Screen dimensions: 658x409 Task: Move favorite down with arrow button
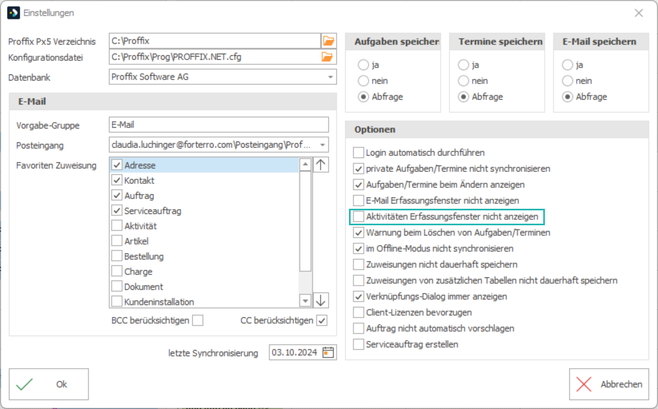(321, 300)
